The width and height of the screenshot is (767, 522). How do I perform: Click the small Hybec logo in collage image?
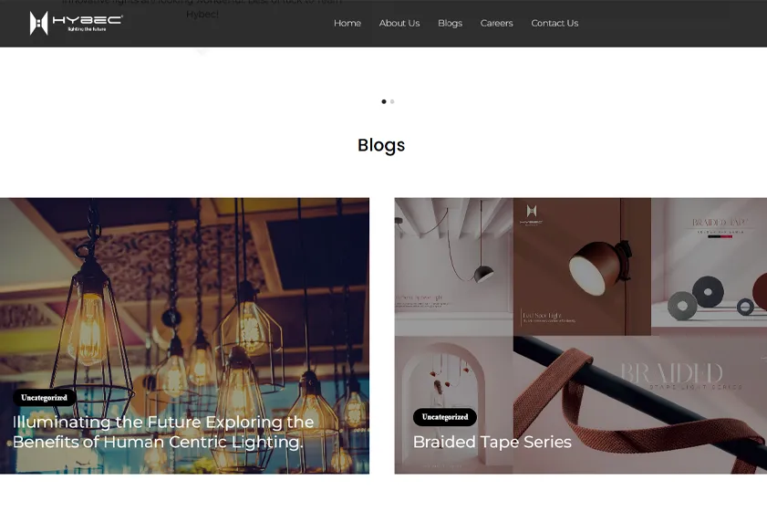point(532,214)
